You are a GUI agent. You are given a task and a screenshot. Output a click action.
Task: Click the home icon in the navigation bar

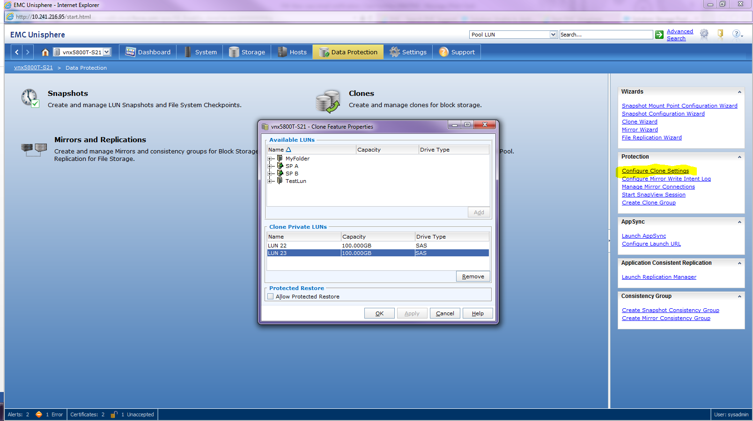[x=44, y=52]
